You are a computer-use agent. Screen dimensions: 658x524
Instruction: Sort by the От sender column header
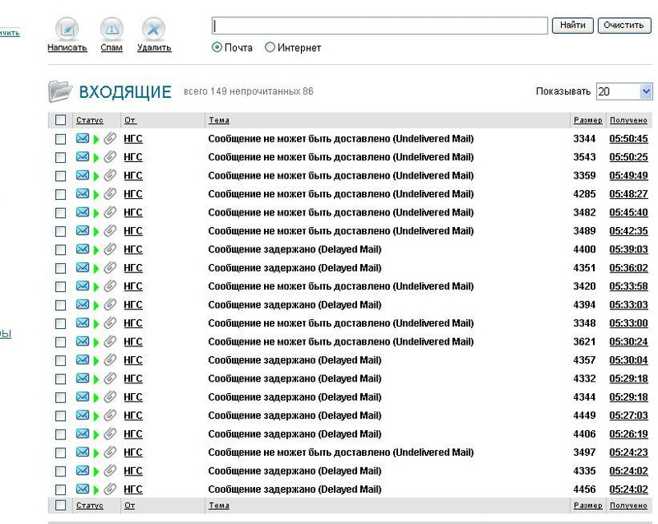[130, 120]
